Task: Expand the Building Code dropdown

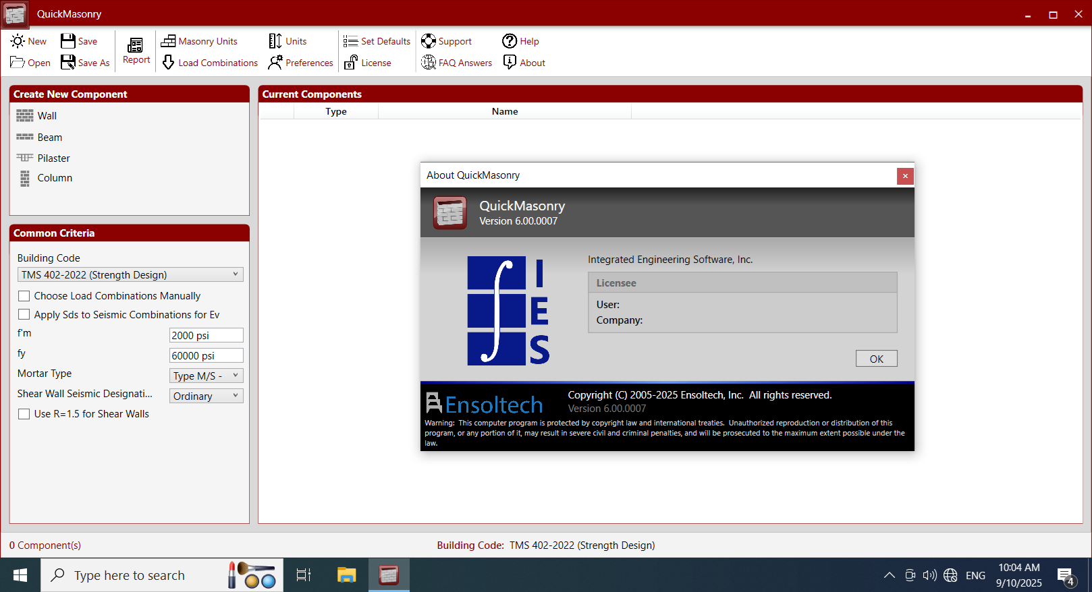Action: pyautogui.click(x=130, y=274)
